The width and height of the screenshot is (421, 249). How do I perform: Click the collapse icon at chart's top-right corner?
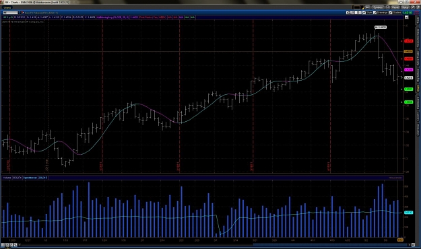[406, 17]
